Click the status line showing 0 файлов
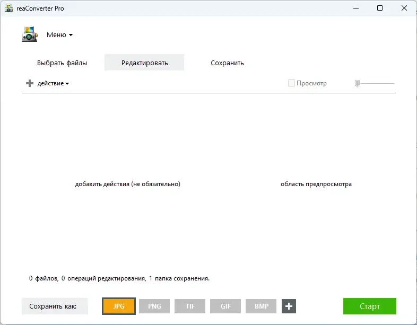 pyautogui.click(x=119, y=278)
